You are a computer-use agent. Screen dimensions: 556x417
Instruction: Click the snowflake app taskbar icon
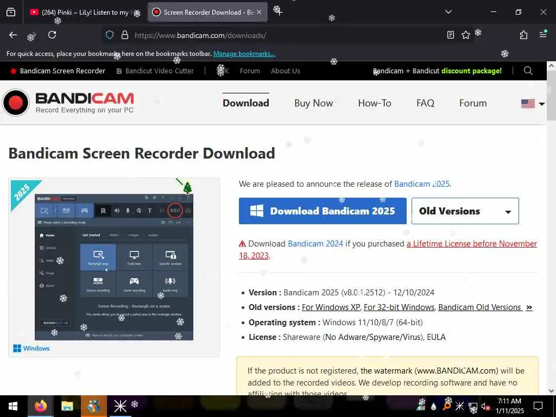pyautogui.click(x=120, y=406)
